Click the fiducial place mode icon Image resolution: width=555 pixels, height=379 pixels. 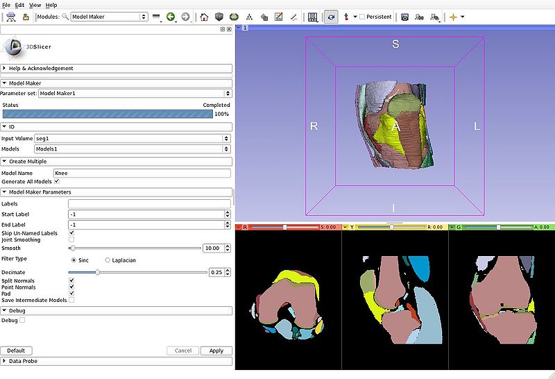[x=346, y=17]
